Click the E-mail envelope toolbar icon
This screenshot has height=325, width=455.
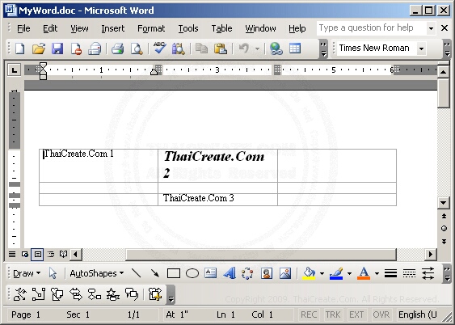pyautogui.click(x=95, y=49)
